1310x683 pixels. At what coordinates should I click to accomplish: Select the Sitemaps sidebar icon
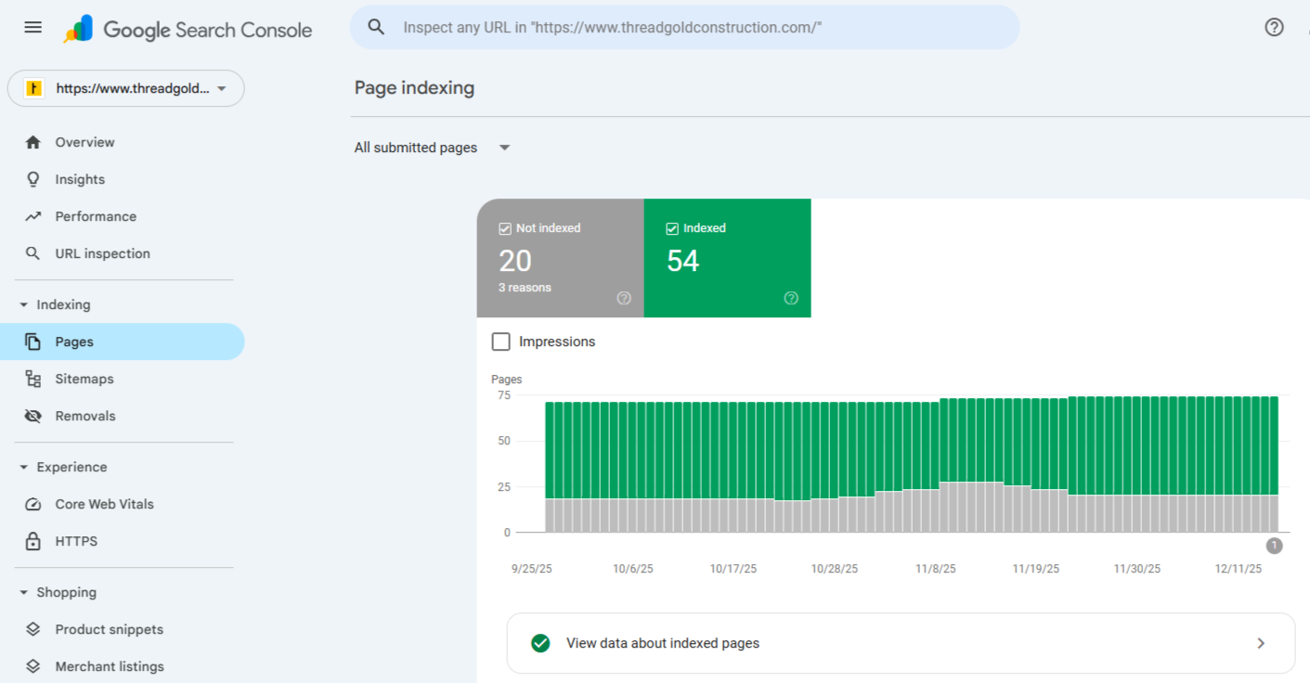(32, 379)
